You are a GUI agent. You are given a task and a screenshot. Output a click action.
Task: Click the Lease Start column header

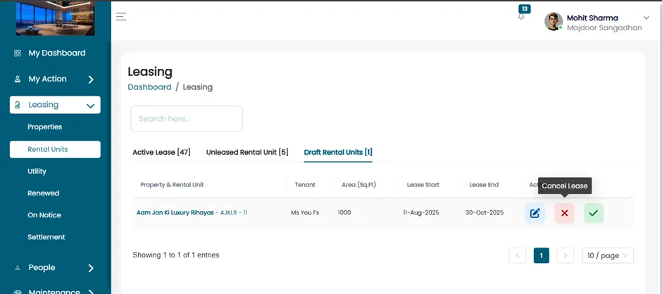tap(423, 185)
